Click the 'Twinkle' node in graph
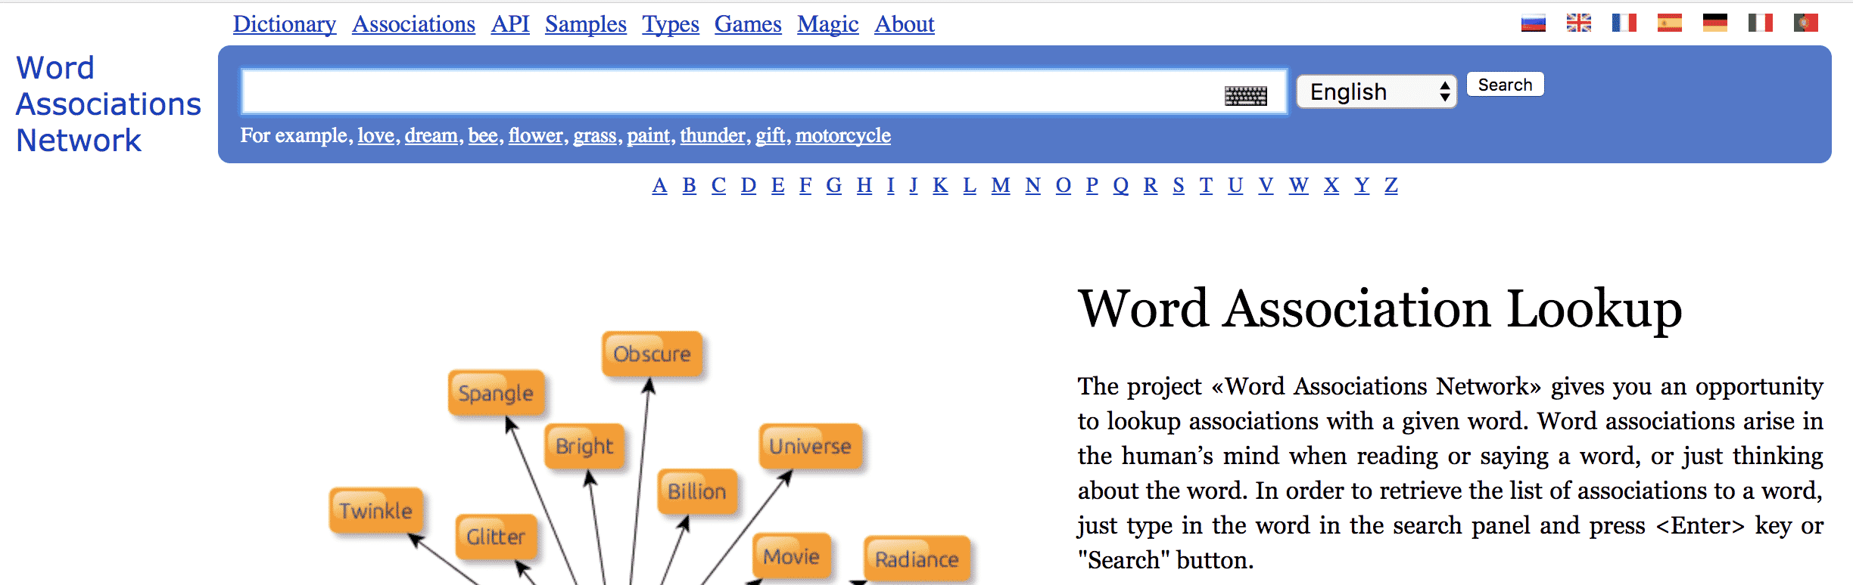The width and height of the screenshot is (1853, 585). pyautogui.click(x=375, y=511)
